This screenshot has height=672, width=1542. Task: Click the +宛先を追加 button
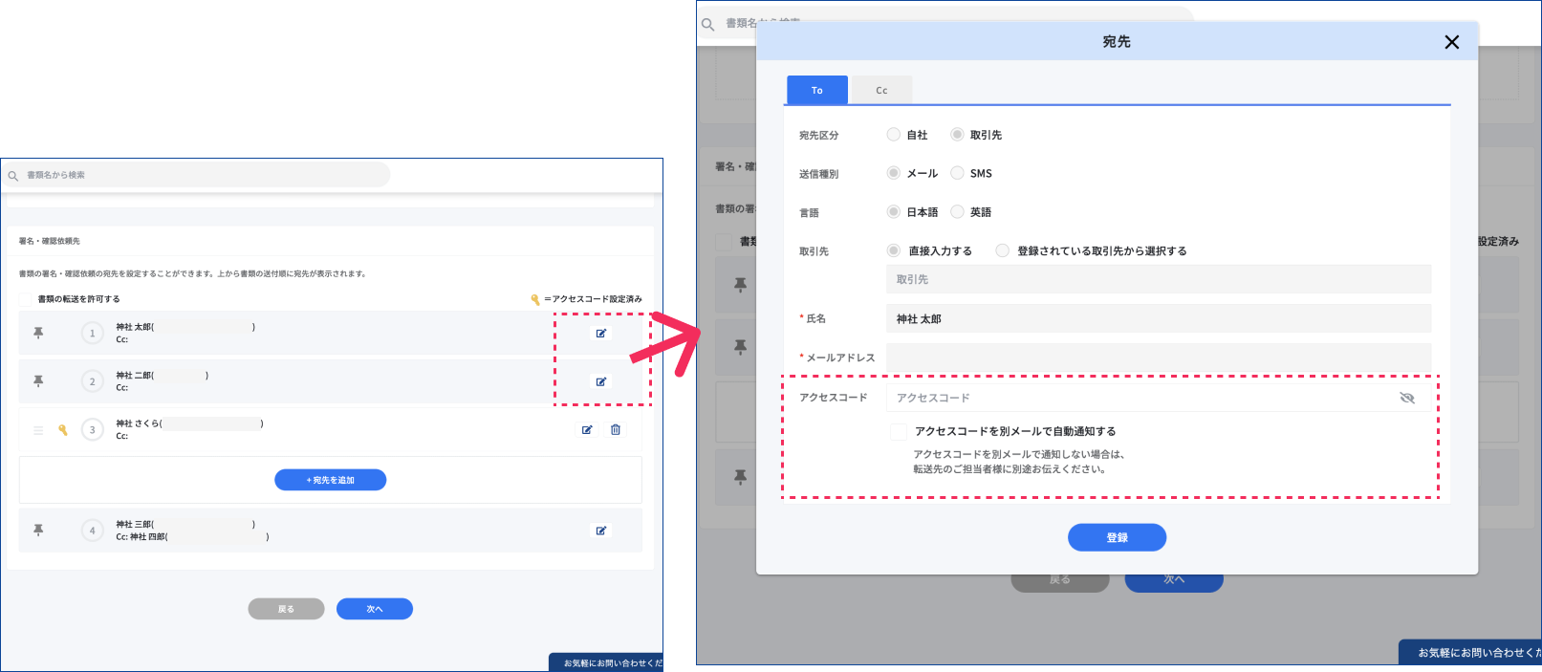point(330,480)
